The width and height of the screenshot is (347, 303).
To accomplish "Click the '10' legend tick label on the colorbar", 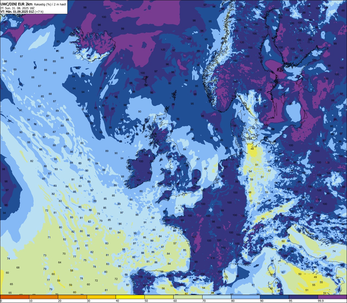I will click(31, 301).
